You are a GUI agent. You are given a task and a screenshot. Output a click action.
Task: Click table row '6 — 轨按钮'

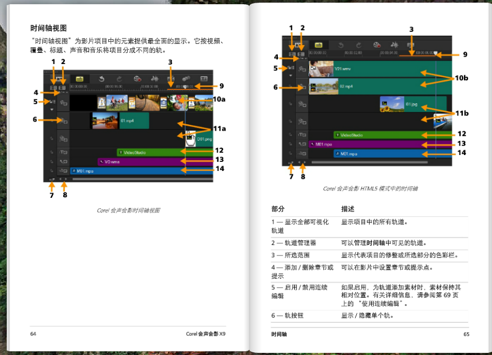click(x=370, y=315)
